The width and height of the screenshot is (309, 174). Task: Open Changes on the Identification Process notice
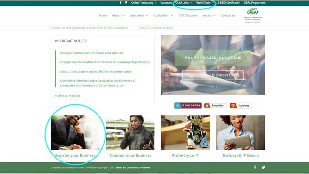(x=105, y=62)
